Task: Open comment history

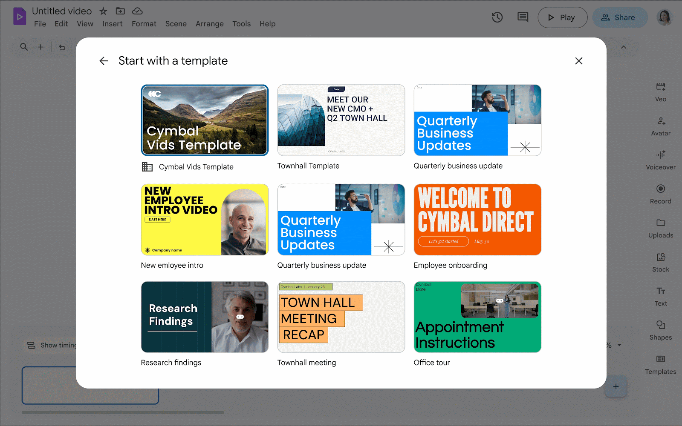Action: click(x=523, y=17)
